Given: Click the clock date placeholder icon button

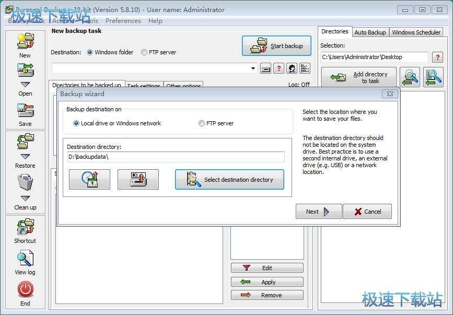Looking at the screenshot, I should coord(89,179).
